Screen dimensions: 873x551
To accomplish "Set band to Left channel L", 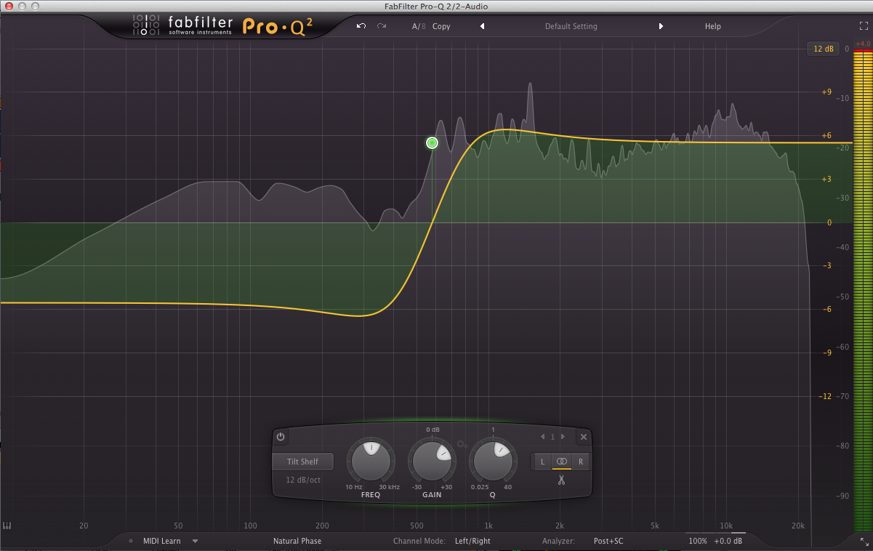I will [x=542, y=462].
